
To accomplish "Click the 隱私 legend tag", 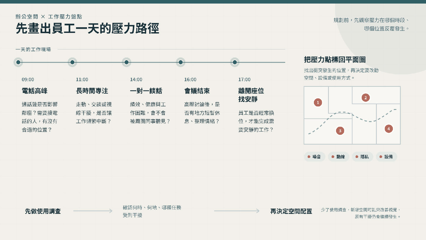I will 363,157.
